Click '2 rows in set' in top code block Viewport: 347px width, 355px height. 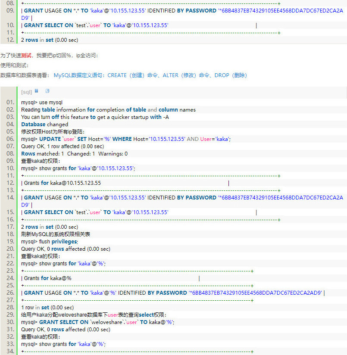click(50, 40)
